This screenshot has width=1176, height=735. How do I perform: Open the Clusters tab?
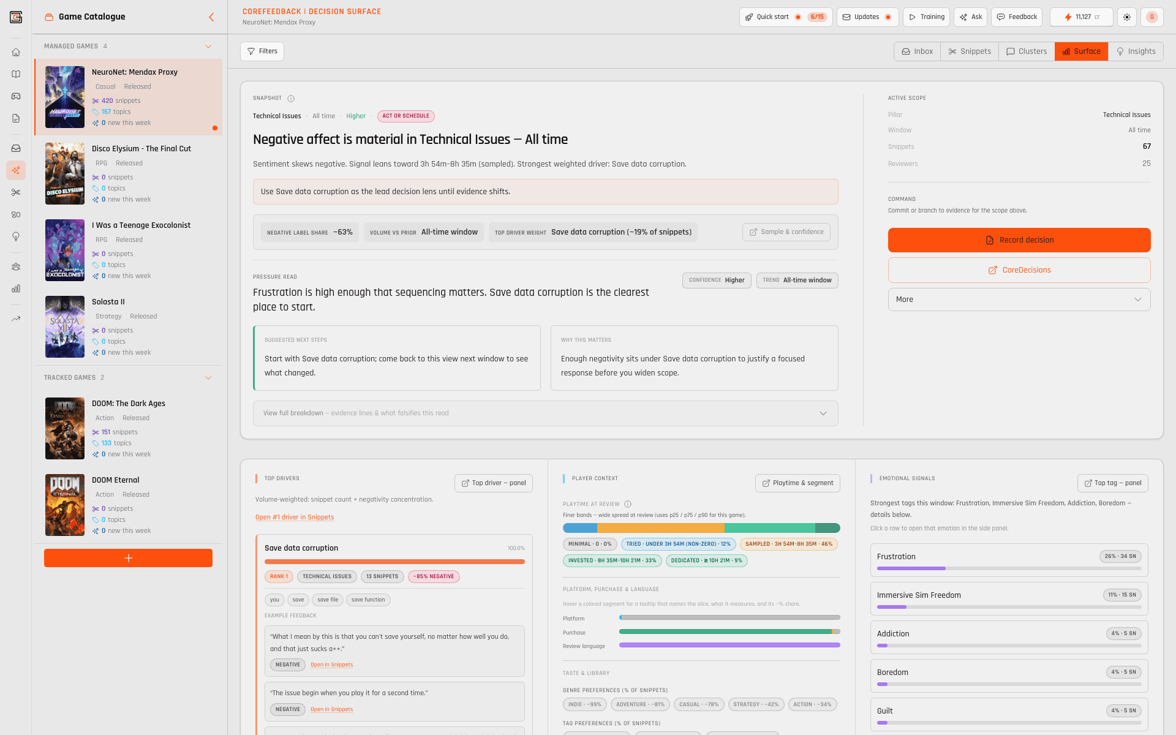pos(1027,51)
